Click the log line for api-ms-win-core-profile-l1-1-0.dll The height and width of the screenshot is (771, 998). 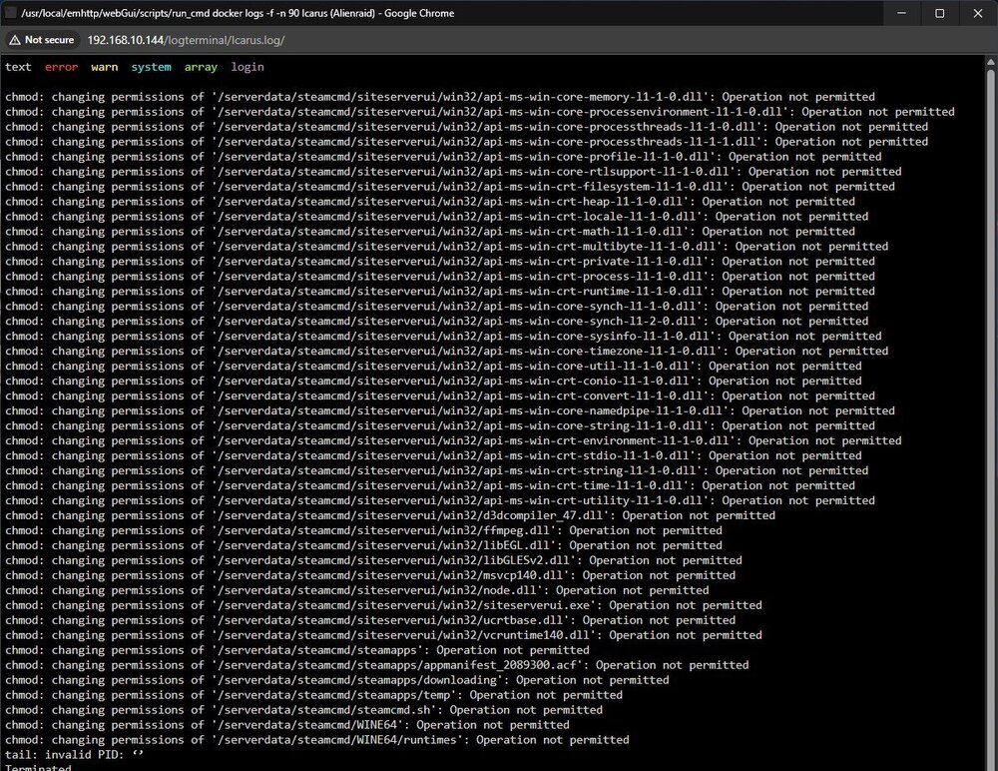tap(444, 157)
